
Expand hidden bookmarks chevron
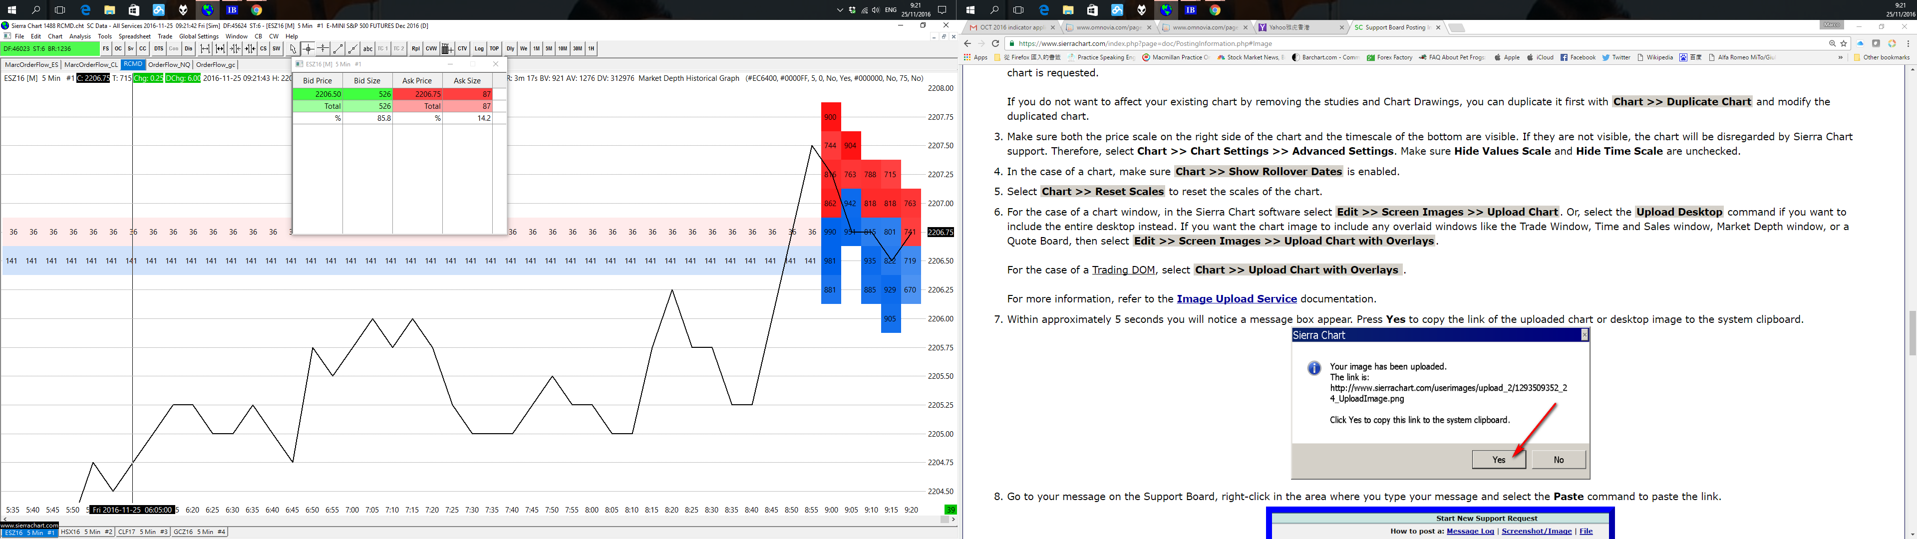tap(1840, 57)
